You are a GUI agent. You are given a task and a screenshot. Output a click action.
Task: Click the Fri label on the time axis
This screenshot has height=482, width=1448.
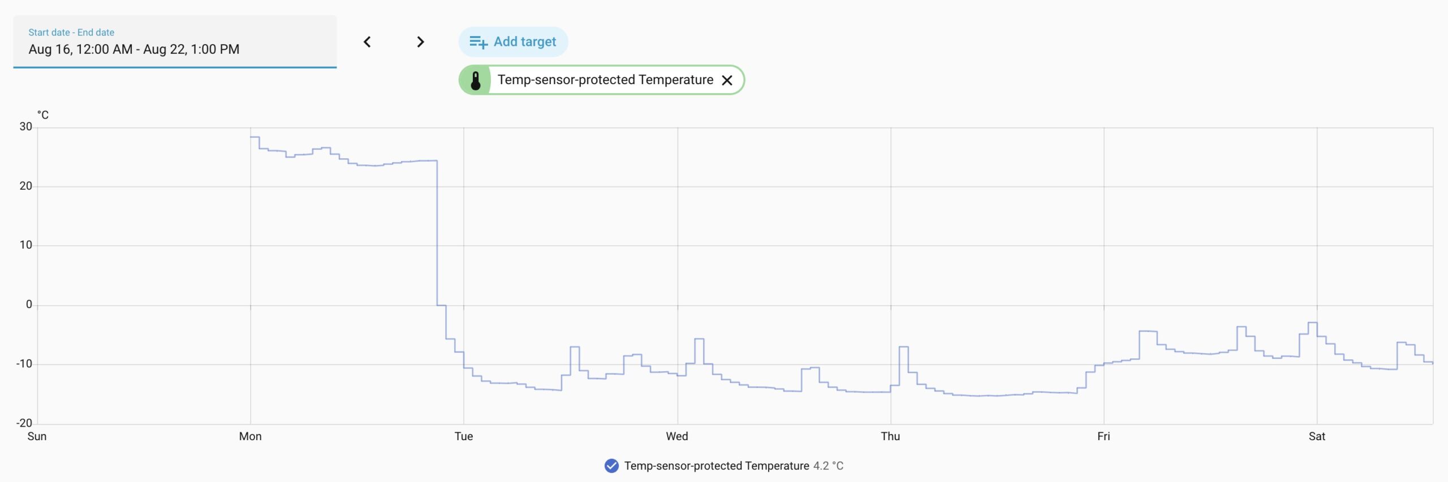click(x=1104, y=436)
